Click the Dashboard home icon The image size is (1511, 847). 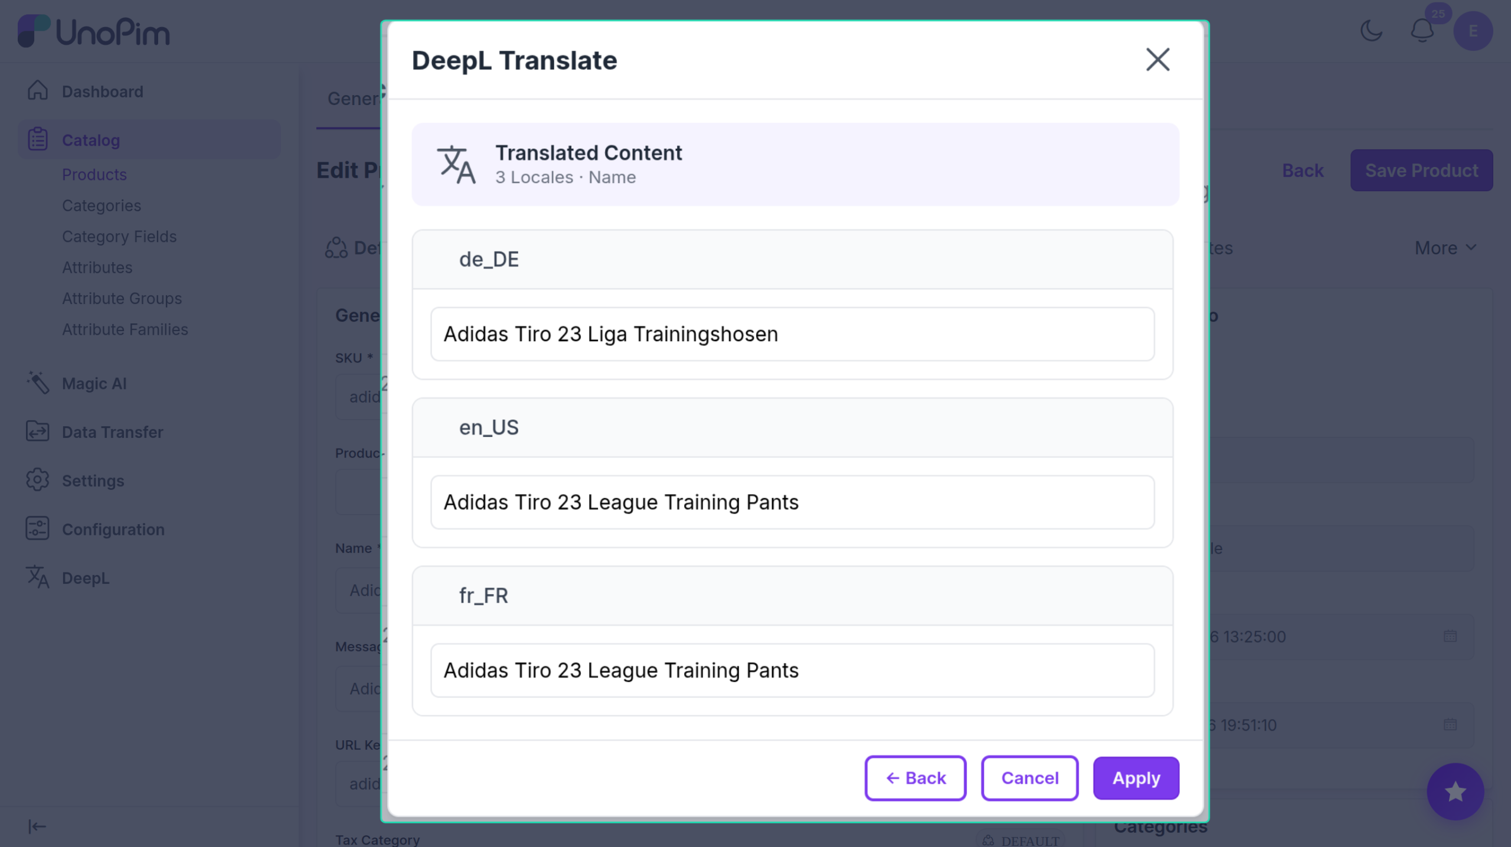tap(38, 90)
